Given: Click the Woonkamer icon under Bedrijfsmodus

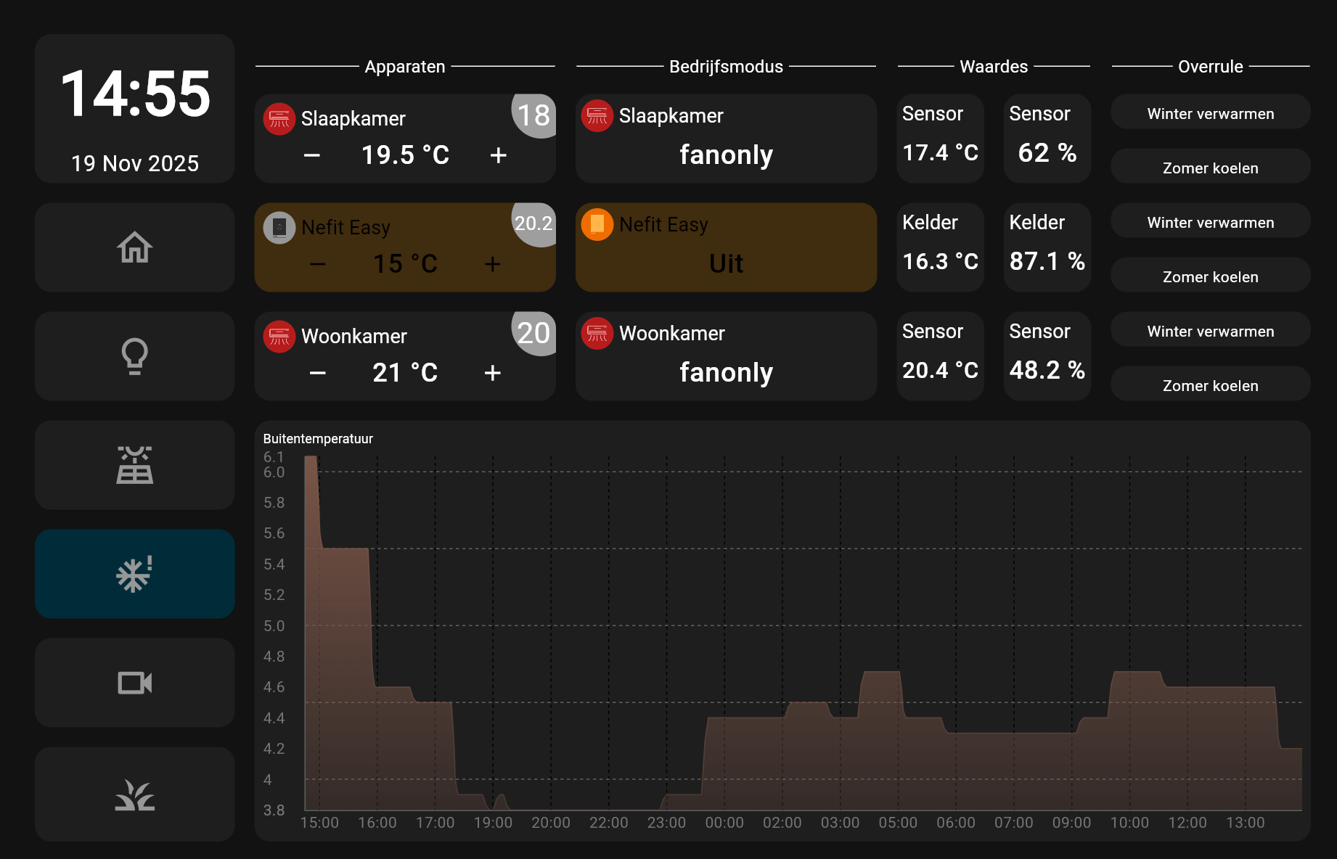Looking at the screenshot, I should click(597, 334).
